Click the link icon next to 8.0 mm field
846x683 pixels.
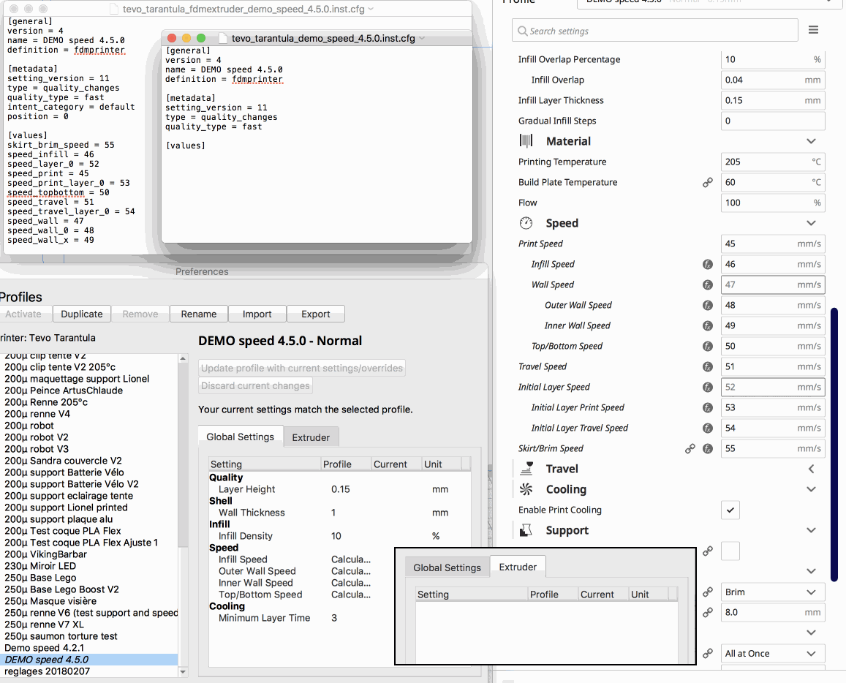(x=707, y=613)
